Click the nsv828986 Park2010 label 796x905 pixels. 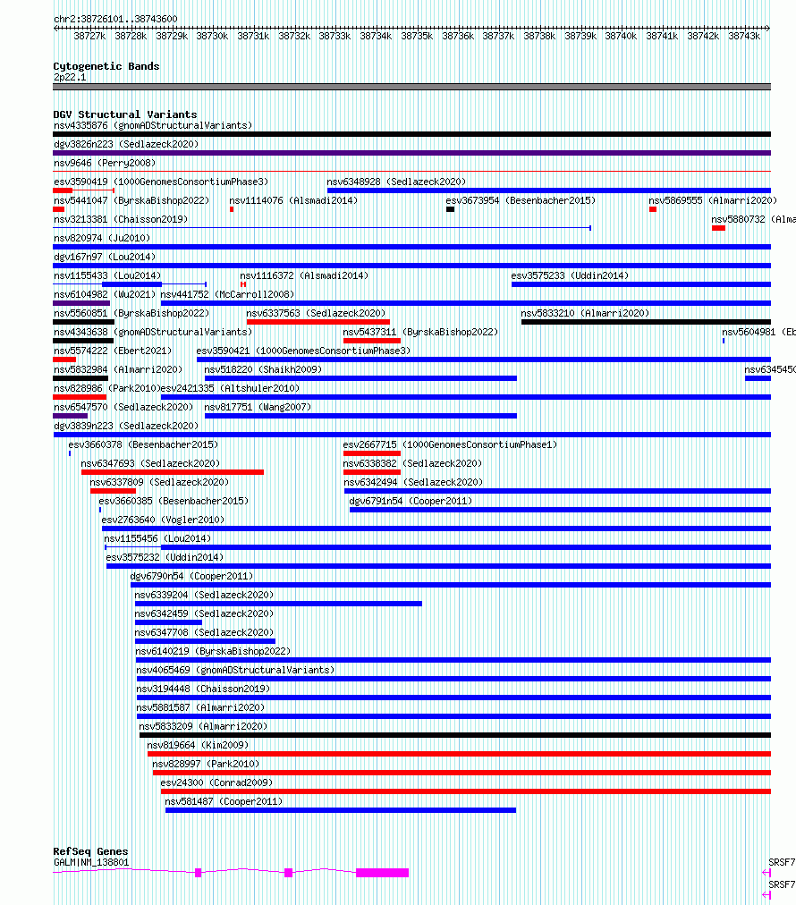(x=106, y=388)
